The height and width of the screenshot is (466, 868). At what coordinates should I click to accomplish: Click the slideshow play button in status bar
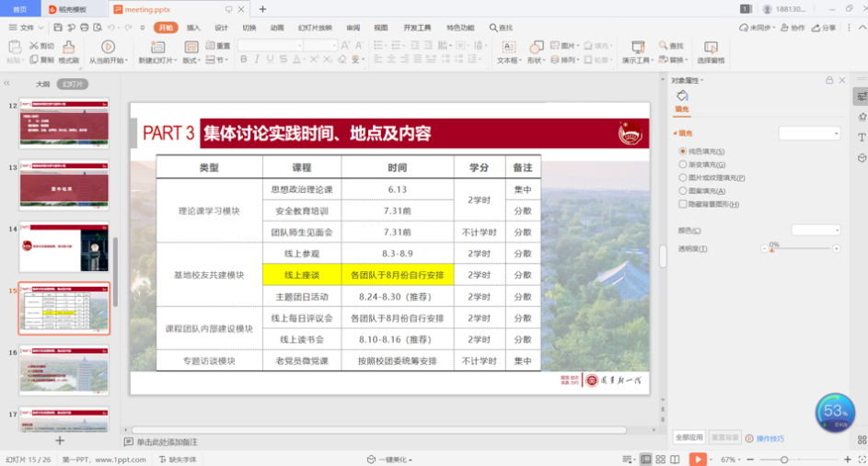tap(699, 459)
